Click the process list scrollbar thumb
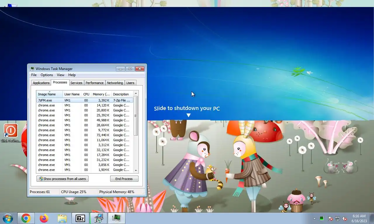Screen dimensions: 374x224 [136, 116]
